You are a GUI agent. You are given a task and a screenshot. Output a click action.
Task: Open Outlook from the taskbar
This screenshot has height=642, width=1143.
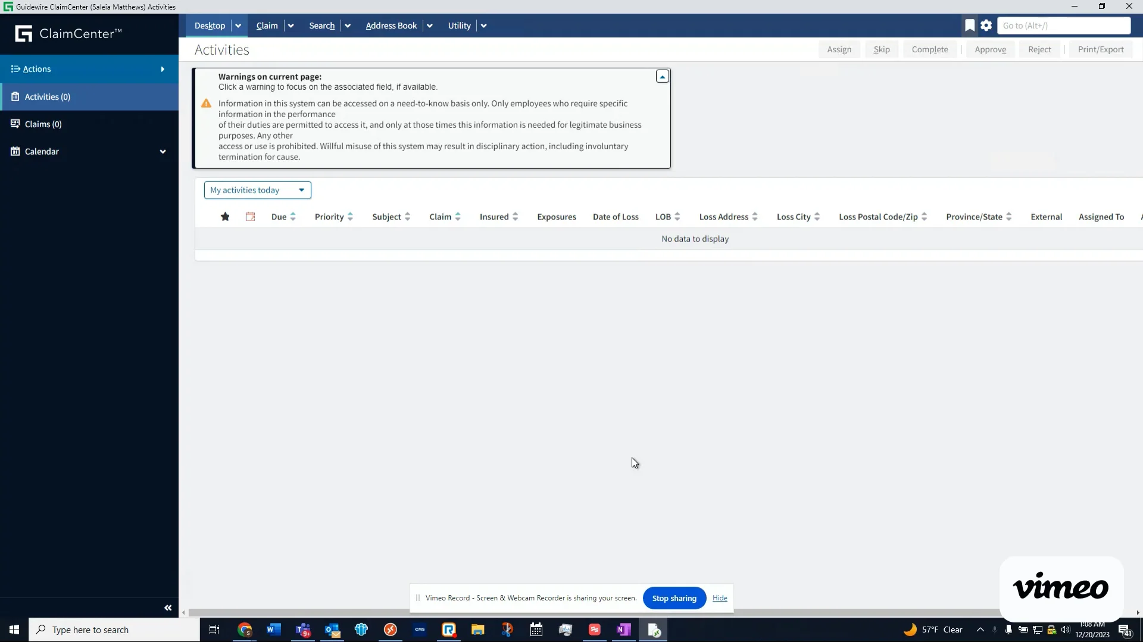pos(332,630)
